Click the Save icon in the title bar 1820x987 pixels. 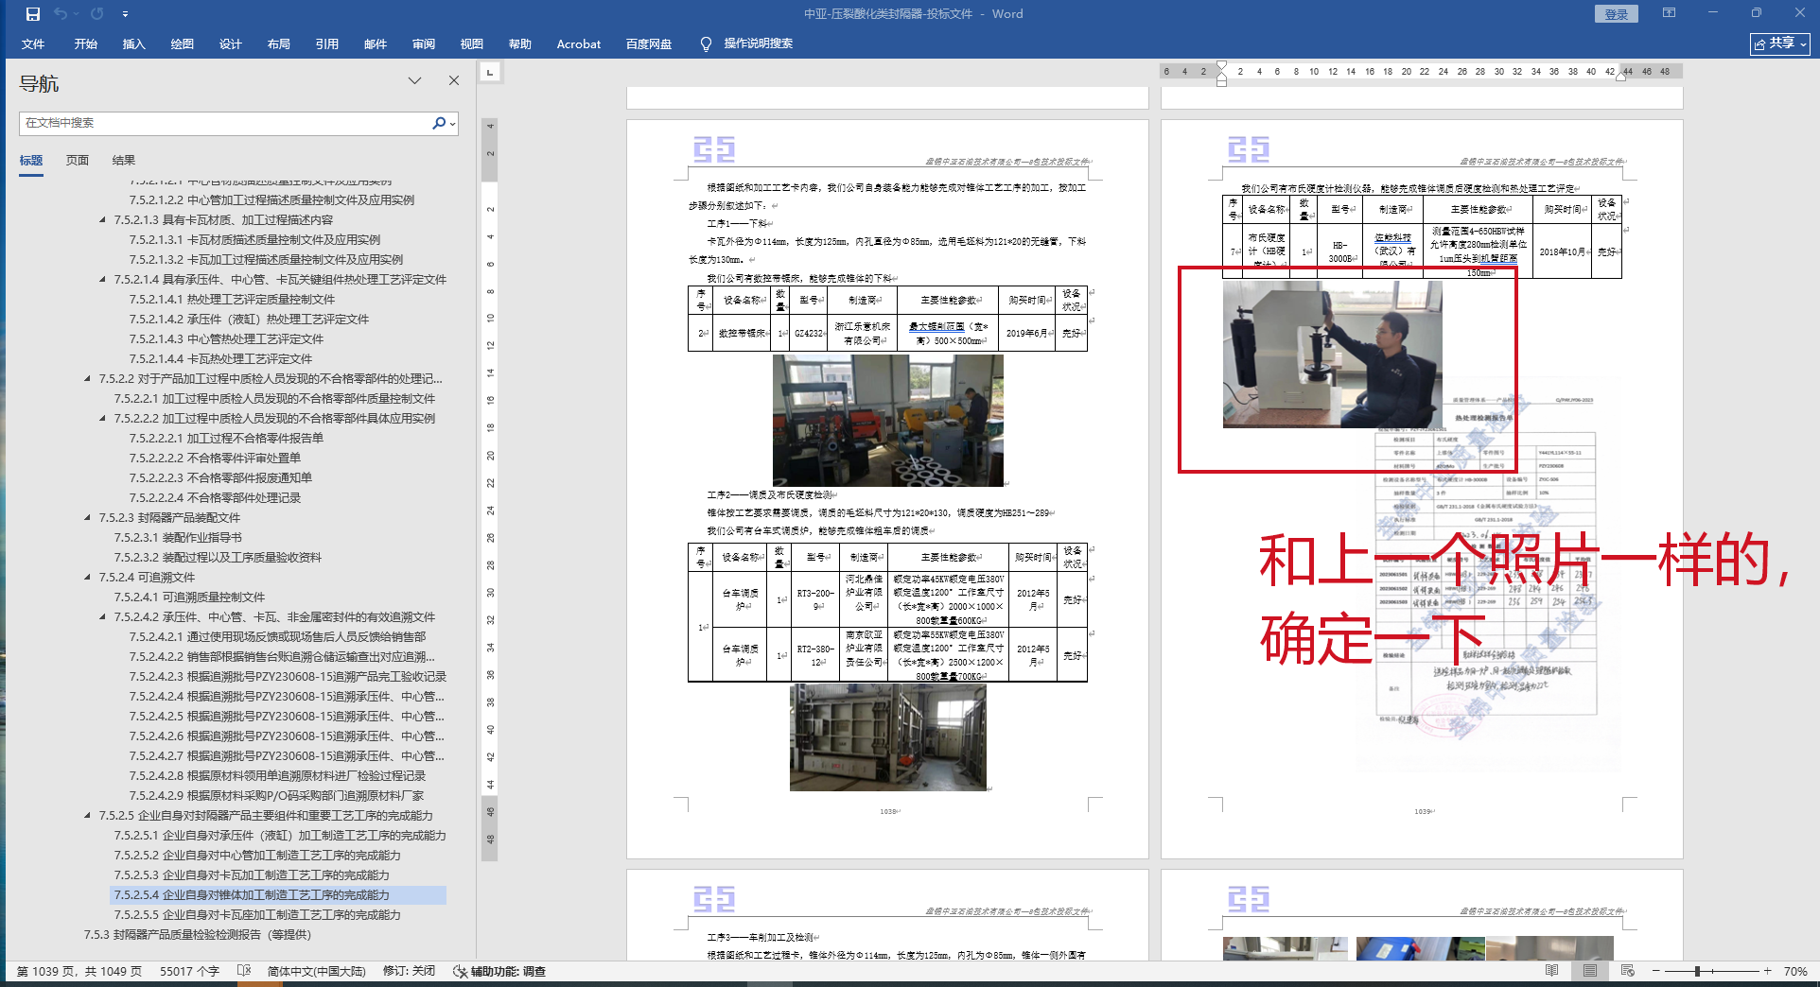click(x=33, y=14)
